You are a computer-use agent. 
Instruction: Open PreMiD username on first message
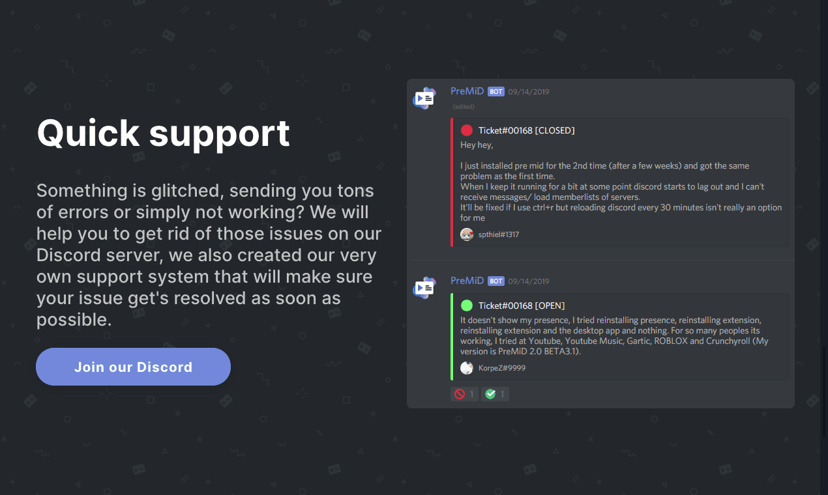click(467, 91)
